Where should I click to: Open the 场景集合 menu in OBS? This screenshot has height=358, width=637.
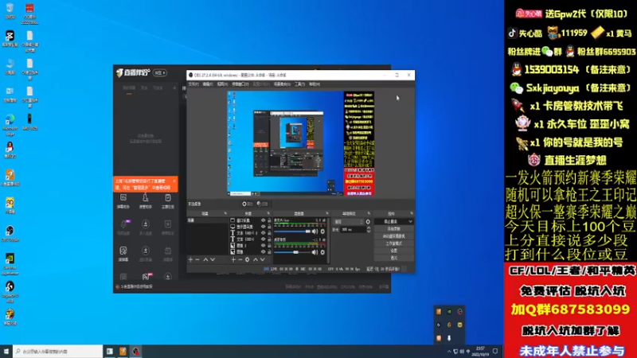click(x=282, y=84)
